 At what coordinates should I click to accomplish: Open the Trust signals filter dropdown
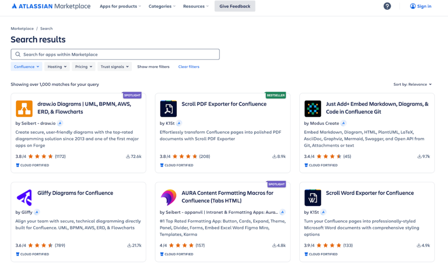tap(115, 67)
